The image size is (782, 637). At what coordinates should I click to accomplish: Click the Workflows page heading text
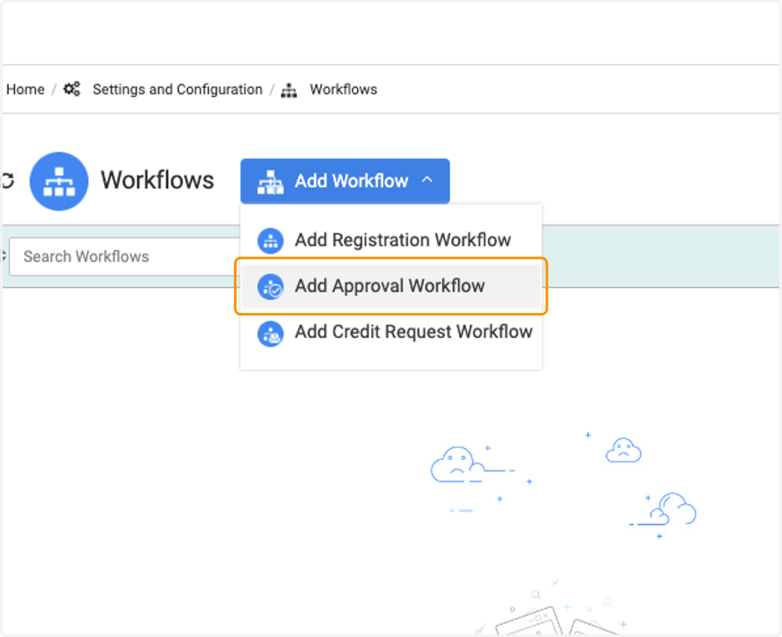[x=157, y=181]
